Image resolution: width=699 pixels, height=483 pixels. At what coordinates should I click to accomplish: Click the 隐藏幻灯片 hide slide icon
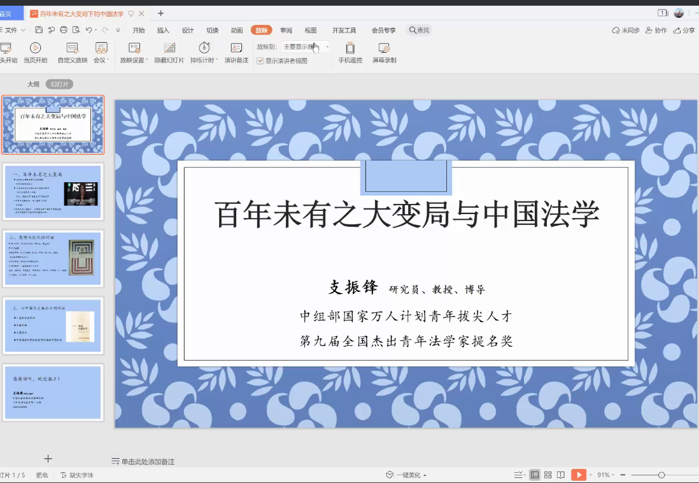169,47
